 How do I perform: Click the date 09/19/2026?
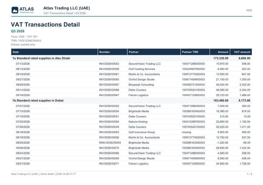pos(23,95)
